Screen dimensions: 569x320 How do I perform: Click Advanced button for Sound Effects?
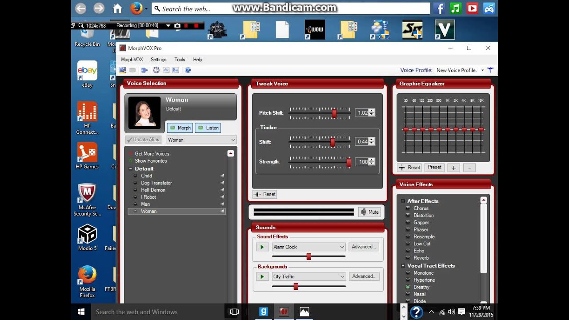(x=364, y=247)
